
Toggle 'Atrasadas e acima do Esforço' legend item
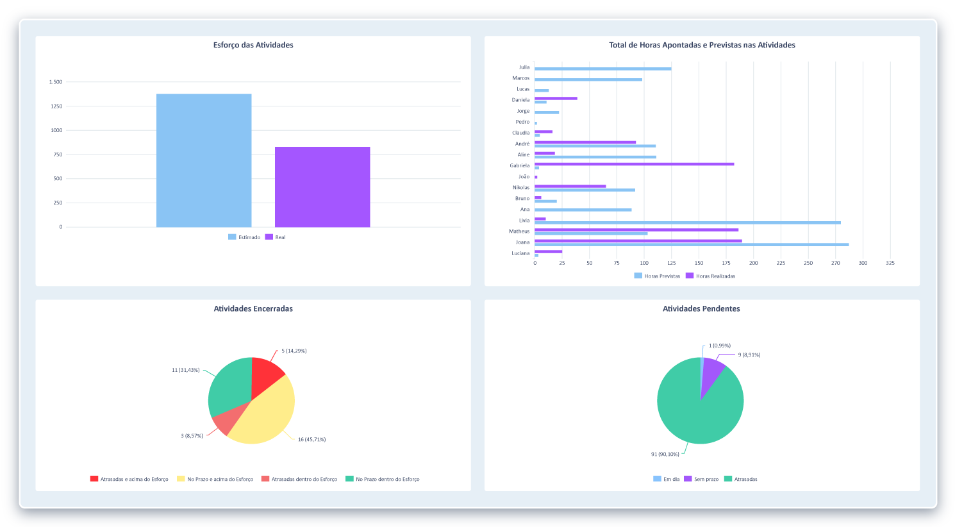129,479
